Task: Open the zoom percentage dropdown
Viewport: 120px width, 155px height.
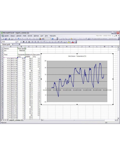Action: pyautogui.click(x=50, y=39)
